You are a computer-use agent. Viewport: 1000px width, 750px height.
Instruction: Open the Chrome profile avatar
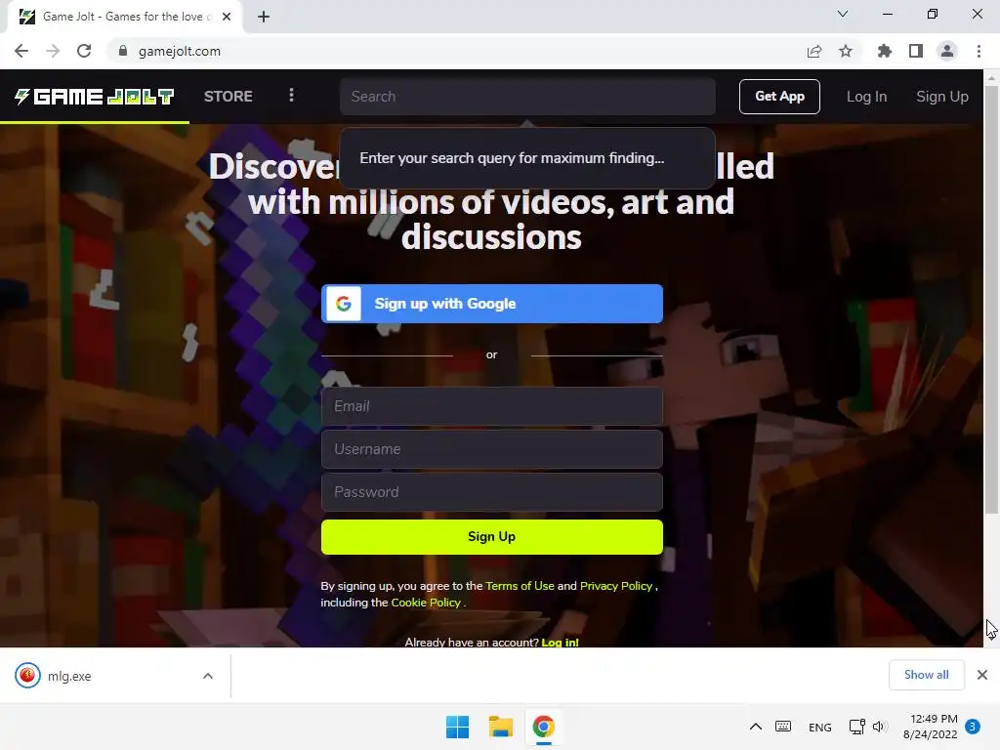pos(947,51)
